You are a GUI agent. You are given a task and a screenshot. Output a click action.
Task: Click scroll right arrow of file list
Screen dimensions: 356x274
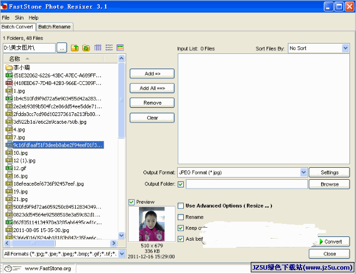(x=113, y=243)
